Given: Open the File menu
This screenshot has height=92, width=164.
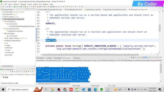Looking at the screenshot, I should [2, 4].
